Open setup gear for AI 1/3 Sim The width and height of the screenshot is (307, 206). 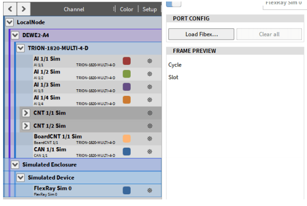pyautogui.click(x=149, y=87)
